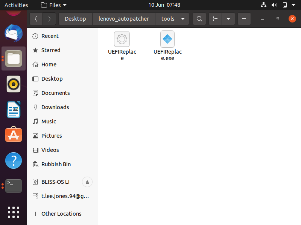Open view options dropdown arrow

[x=228, y=19]
